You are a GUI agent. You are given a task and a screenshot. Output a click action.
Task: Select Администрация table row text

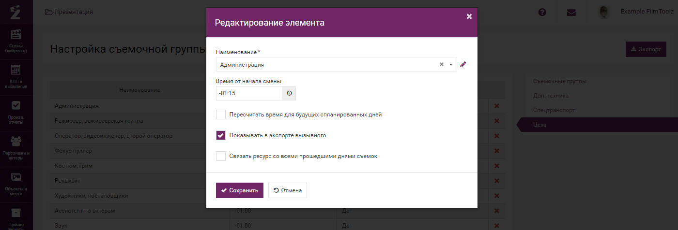(x=77, y=106)
